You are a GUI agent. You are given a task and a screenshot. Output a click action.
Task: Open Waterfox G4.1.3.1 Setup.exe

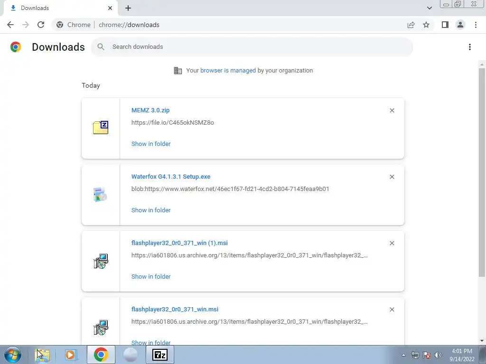click(171, 176)
